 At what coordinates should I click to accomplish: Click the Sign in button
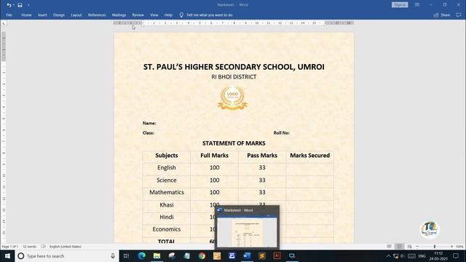pos(400,5)
